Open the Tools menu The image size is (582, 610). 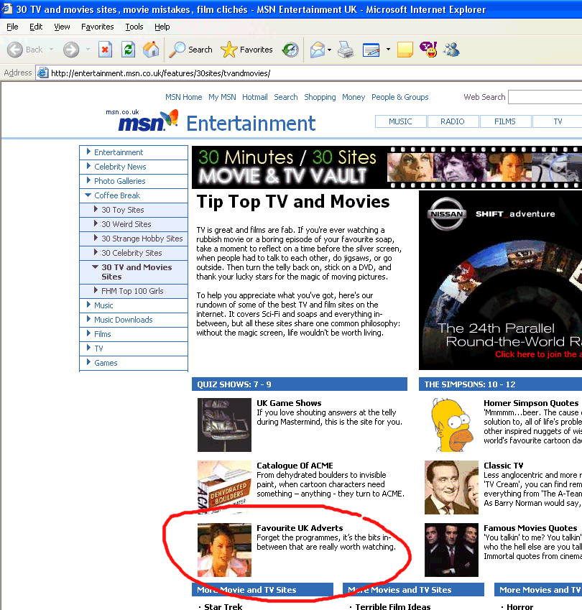coord(134,27)
